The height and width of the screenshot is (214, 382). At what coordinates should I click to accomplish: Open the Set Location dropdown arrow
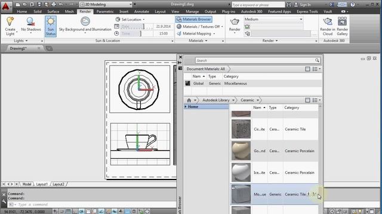144,20
